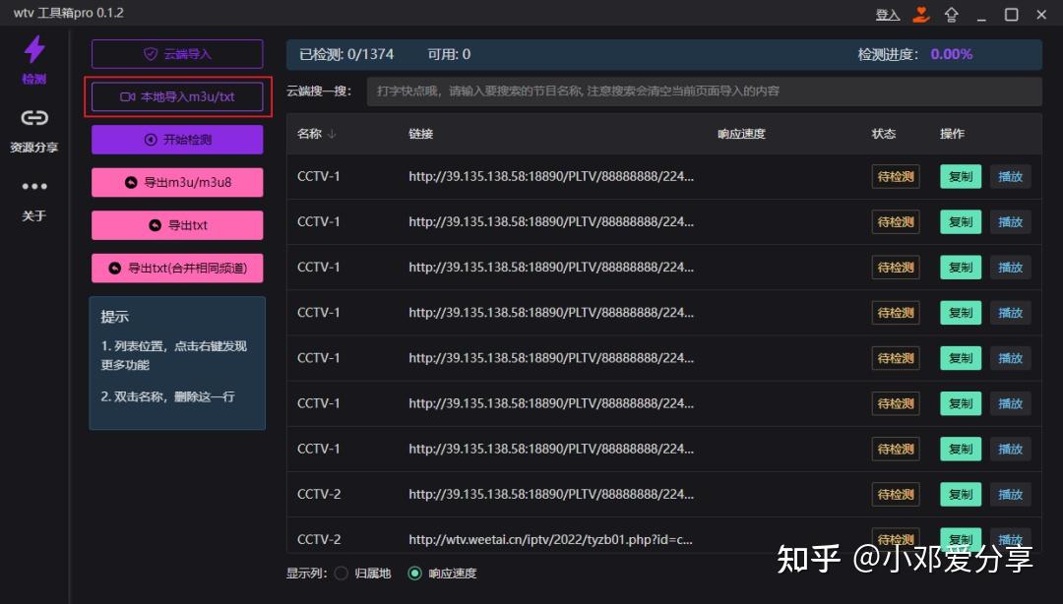The height and width of the screenshot is (604, 1063).
Task: Select the 归属地 display column radio
Action: tap(342, 574)
